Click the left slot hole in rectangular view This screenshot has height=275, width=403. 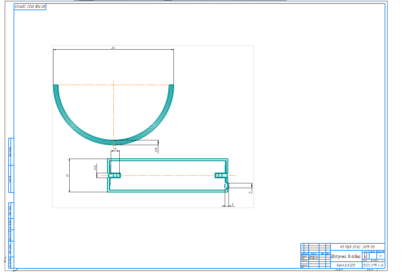click(x=115, y=175)
